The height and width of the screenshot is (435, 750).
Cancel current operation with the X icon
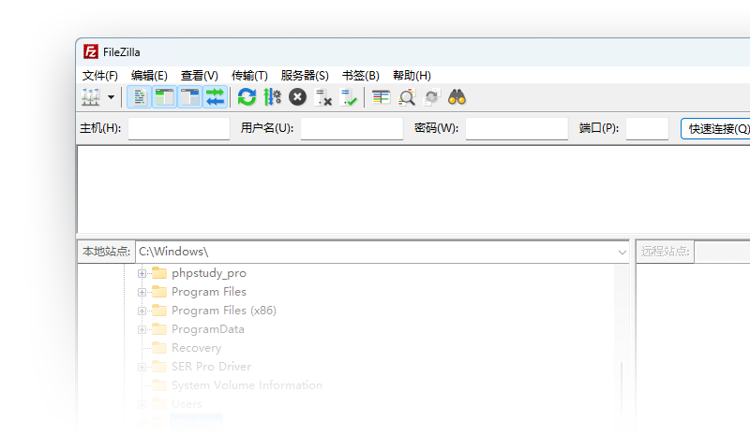(x=297, y=97)
